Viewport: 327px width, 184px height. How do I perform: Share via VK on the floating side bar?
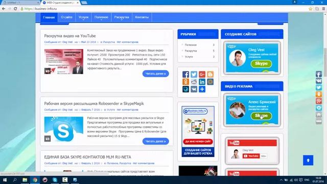click(x=319, y=81)
